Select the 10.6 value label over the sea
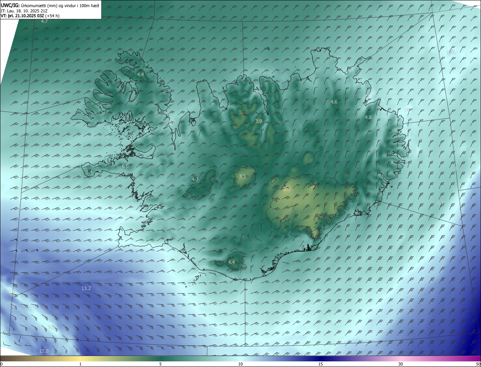481x367 pixels. click(x=451, y=52)
